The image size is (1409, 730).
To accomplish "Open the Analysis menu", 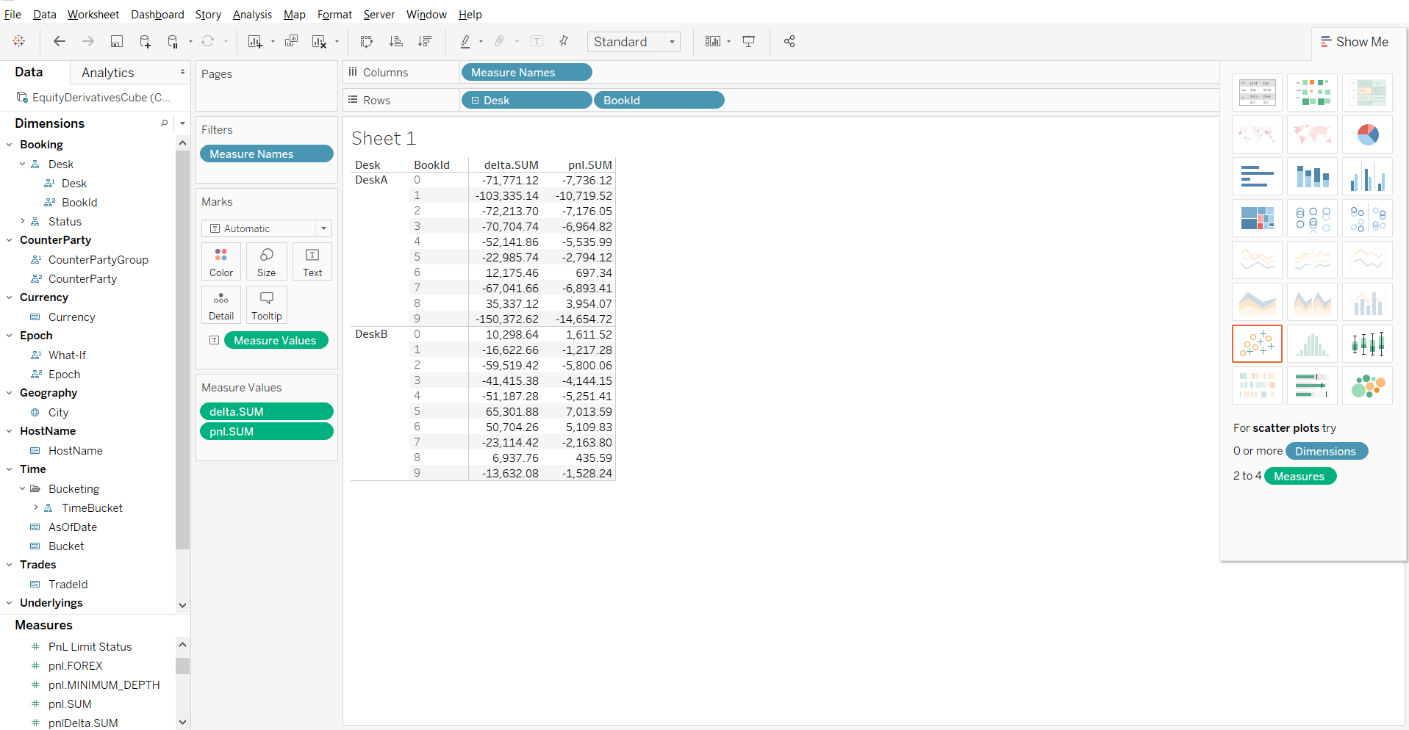I will click(252, 14).
